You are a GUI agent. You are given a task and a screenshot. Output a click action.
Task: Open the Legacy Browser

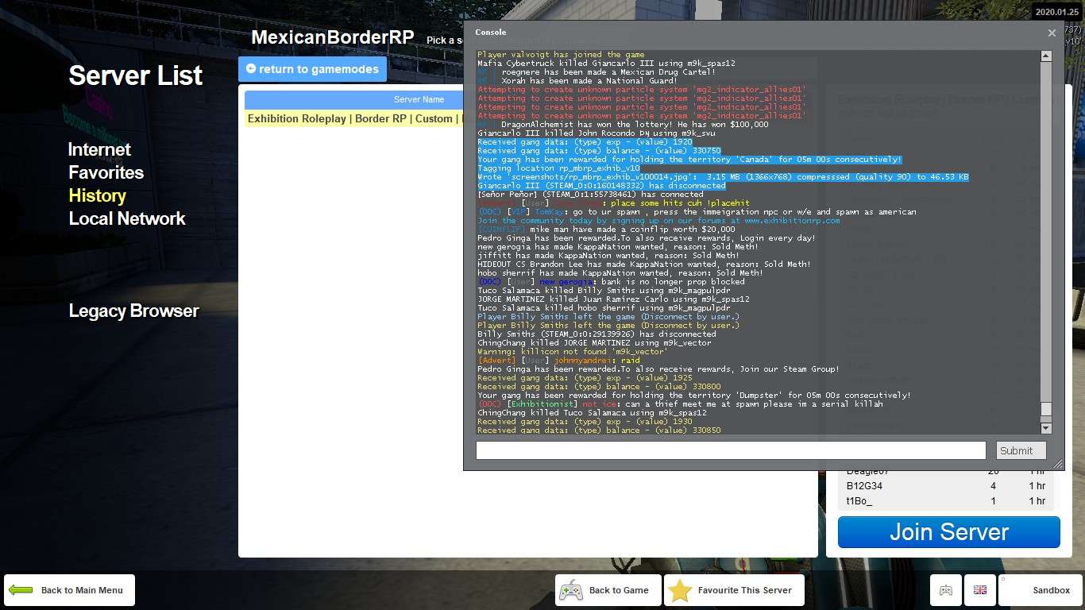(x=133, y=311)
